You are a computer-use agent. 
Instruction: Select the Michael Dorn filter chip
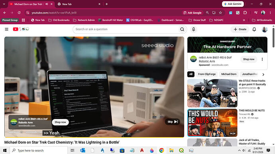click(229, 74)
